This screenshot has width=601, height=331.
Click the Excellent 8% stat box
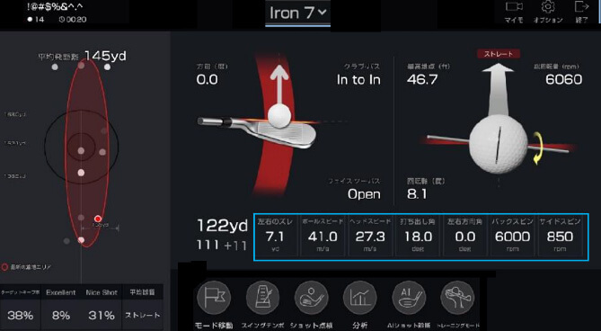pyautogui.click(x=60, y=307)
